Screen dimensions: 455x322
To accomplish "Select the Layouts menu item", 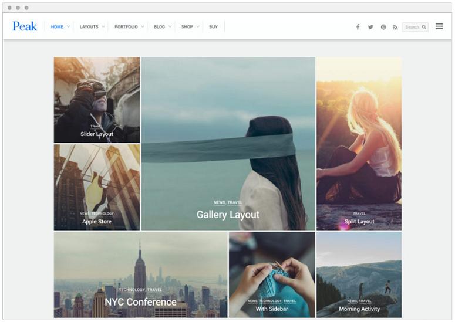I will pos(89,26).
